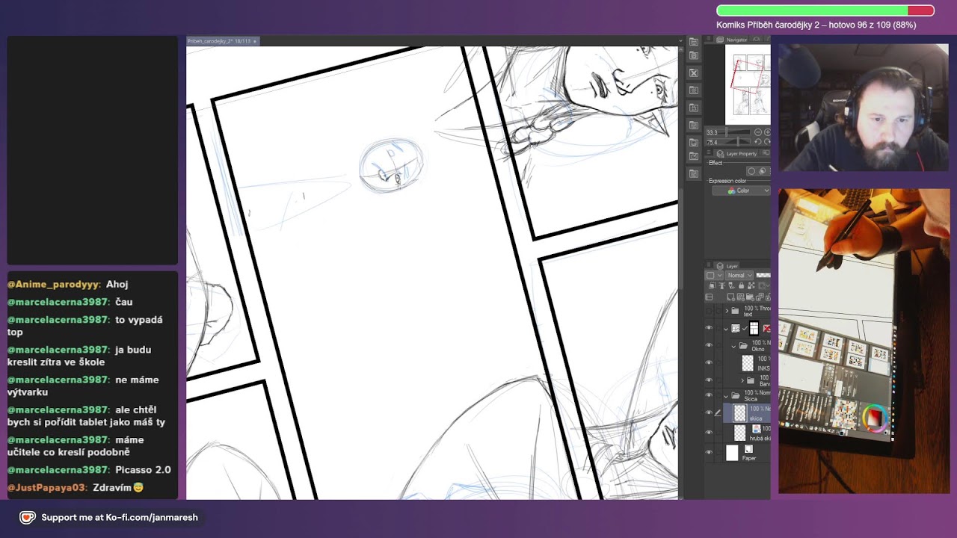Click the ruler icon on frame folder layer
This screenshot has height=538, width=957.
767,328
